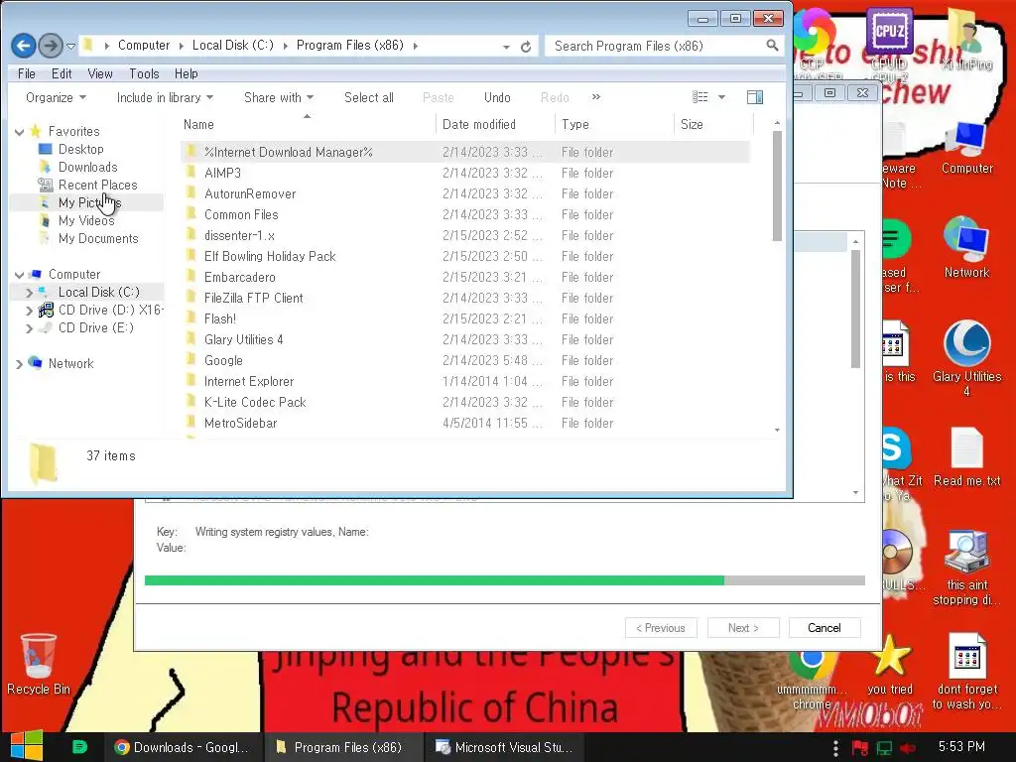This screenshot has width=1016, height=762.
Task: Click the network tray icon
Action: coord(884,748)
